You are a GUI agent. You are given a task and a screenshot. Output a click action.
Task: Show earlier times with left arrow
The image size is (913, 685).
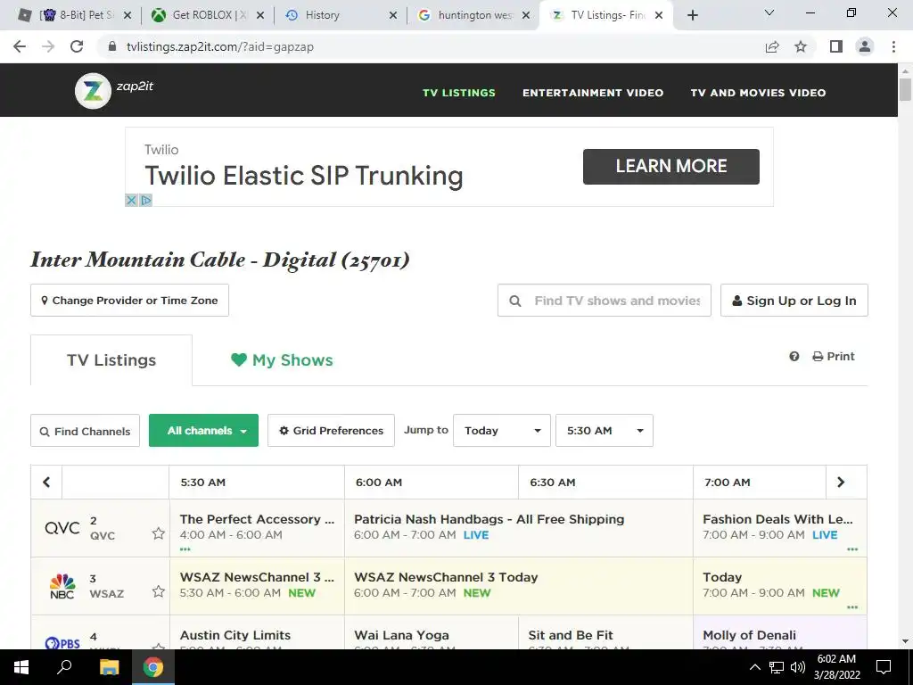46,483
